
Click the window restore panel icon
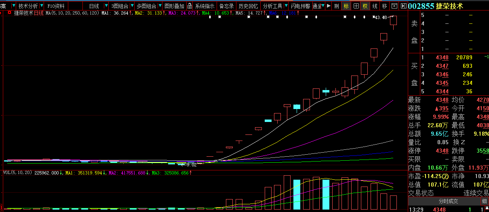click(394, 6)
